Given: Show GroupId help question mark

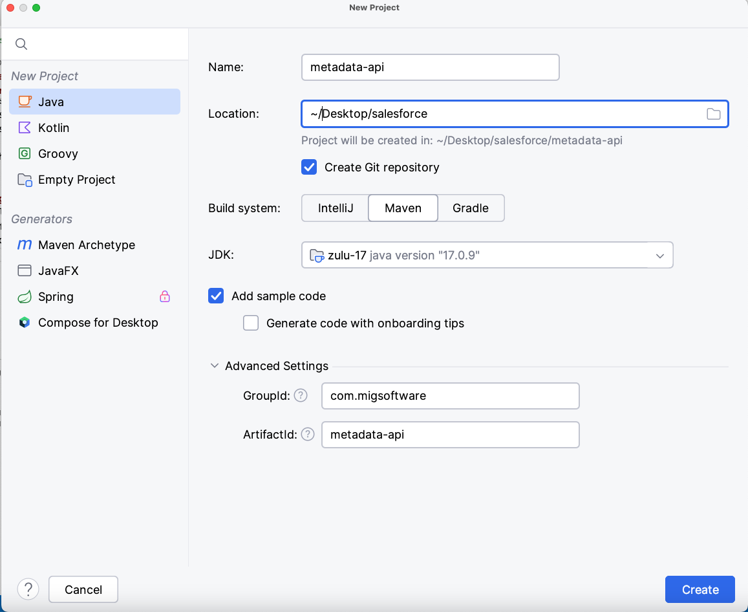Looking at the screenshot, I should pos(301,395).
